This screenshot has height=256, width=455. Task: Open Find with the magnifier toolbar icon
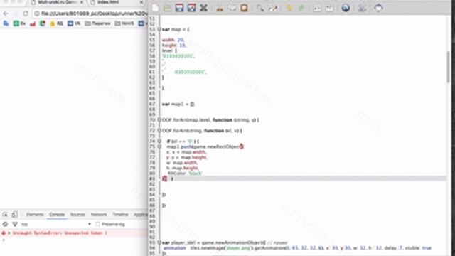coord(260,8)
